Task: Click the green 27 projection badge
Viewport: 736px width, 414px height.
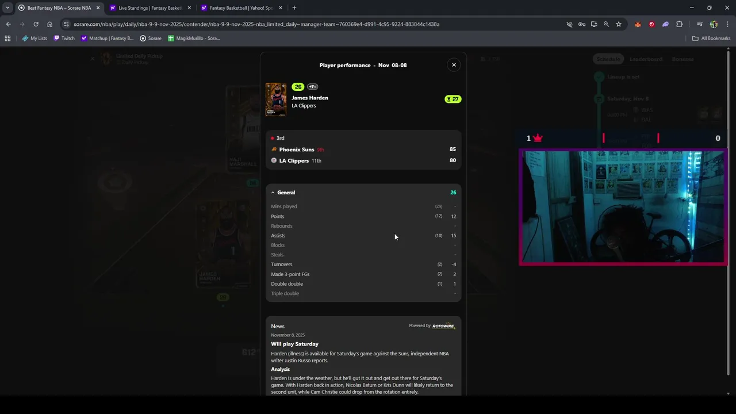Action: [453, 99]
